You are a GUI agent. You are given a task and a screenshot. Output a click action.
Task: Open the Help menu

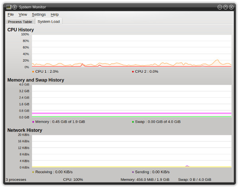click(55, 15)
